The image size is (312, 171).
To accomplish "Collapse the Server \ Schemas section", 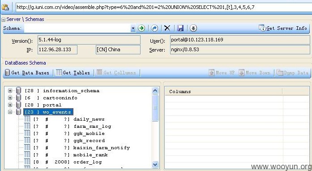I will coord(3,20).
